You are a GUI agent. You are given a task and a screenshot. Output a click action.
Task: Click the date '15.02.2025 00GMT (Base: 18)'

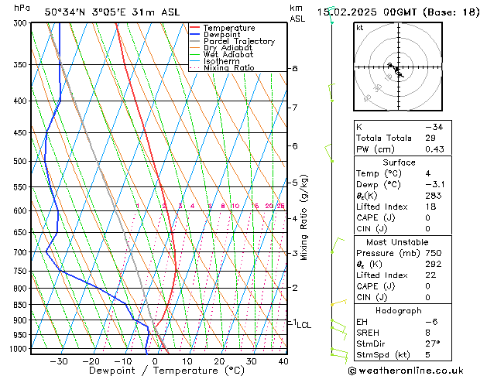(x=398, y=12)
